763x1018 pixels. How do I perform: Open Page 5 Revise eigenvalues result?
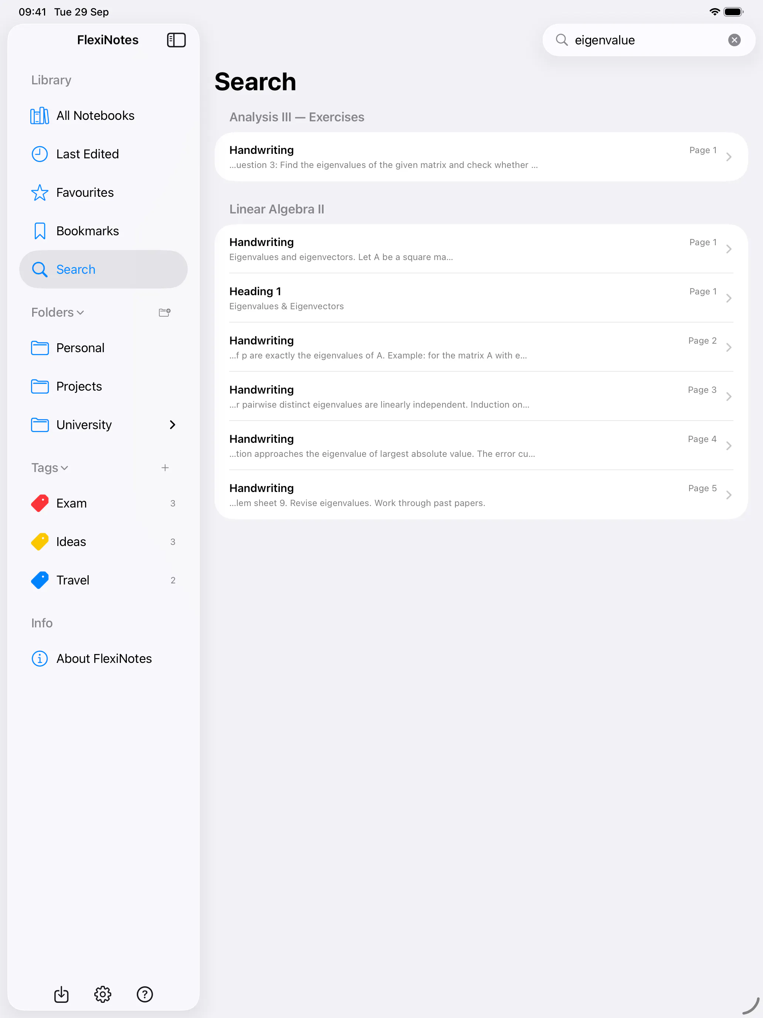pyautogui.click(x=481, y=495)
